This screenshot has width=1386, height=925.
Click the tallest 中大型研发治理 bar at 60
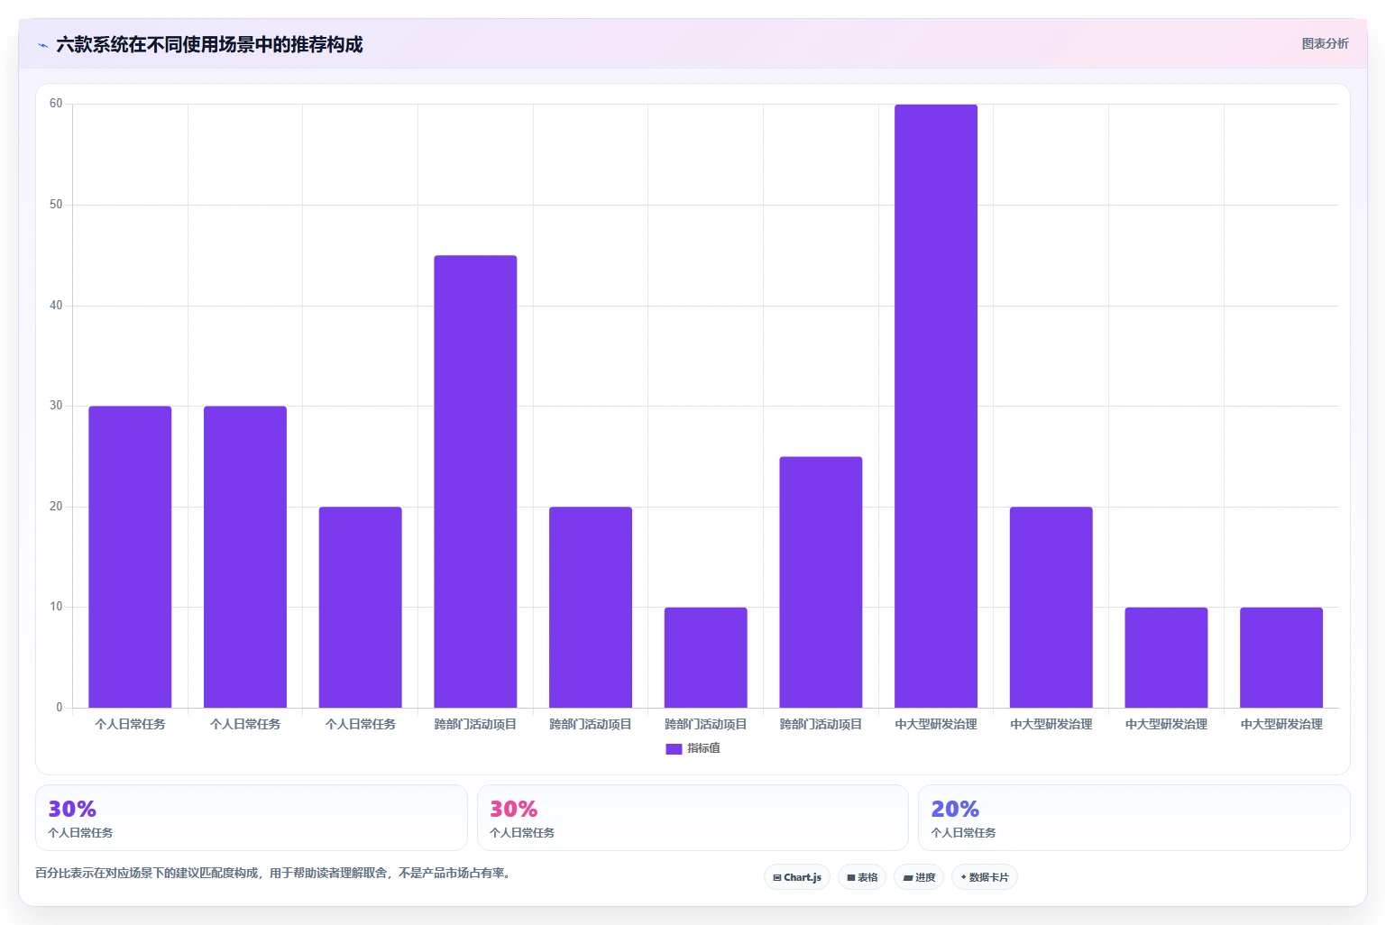936,406
